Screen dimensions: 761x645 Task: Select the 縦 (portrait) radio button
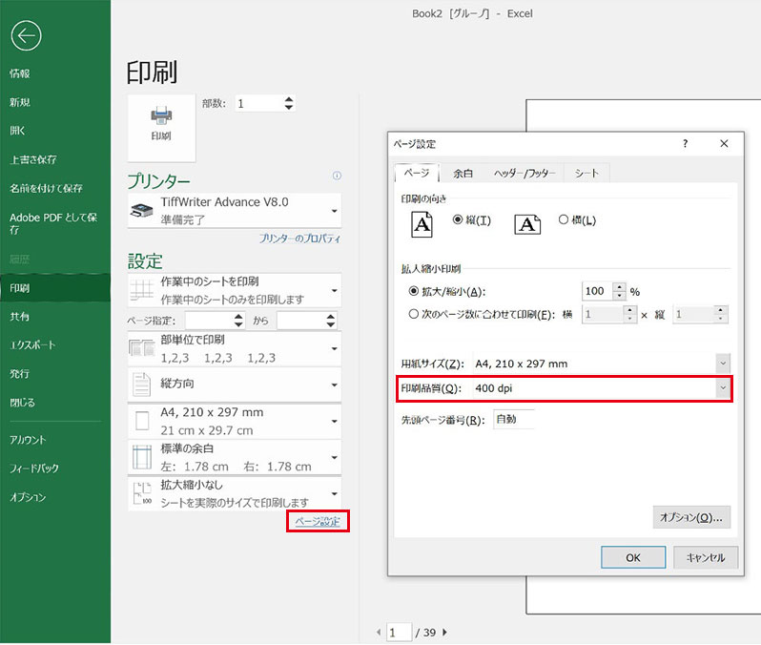[458, 219]
